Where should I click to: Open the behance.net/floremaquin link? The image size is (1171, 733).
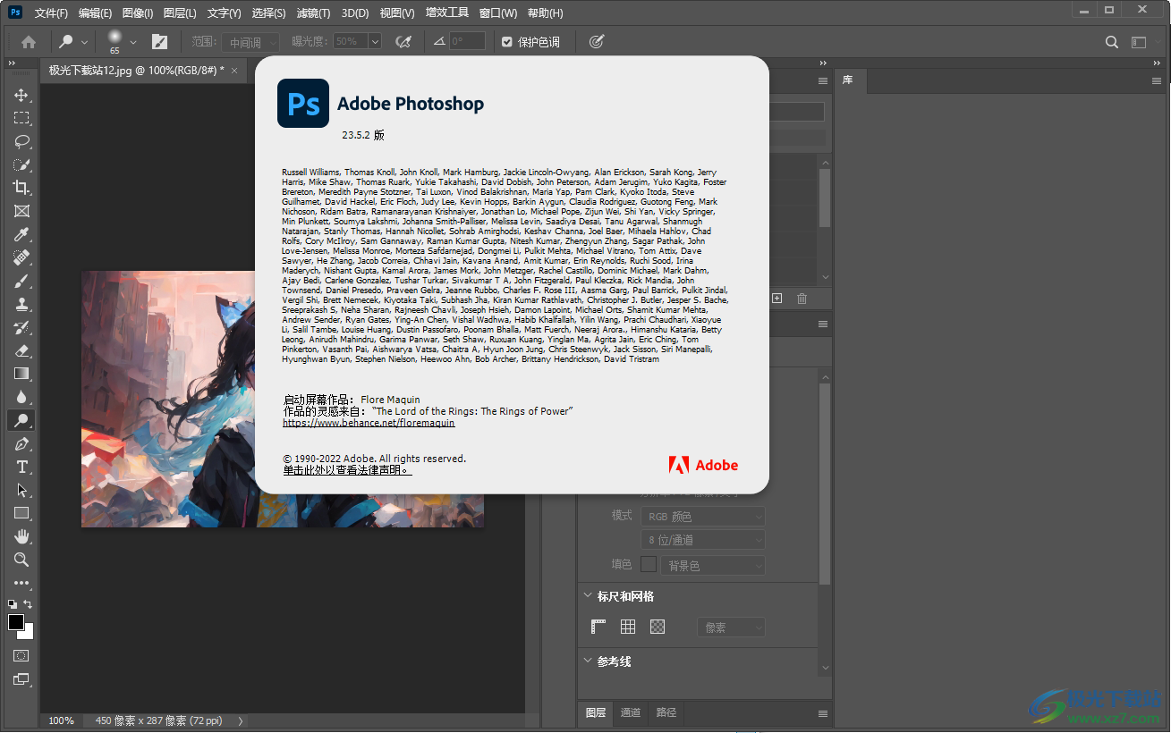[369, 423]
